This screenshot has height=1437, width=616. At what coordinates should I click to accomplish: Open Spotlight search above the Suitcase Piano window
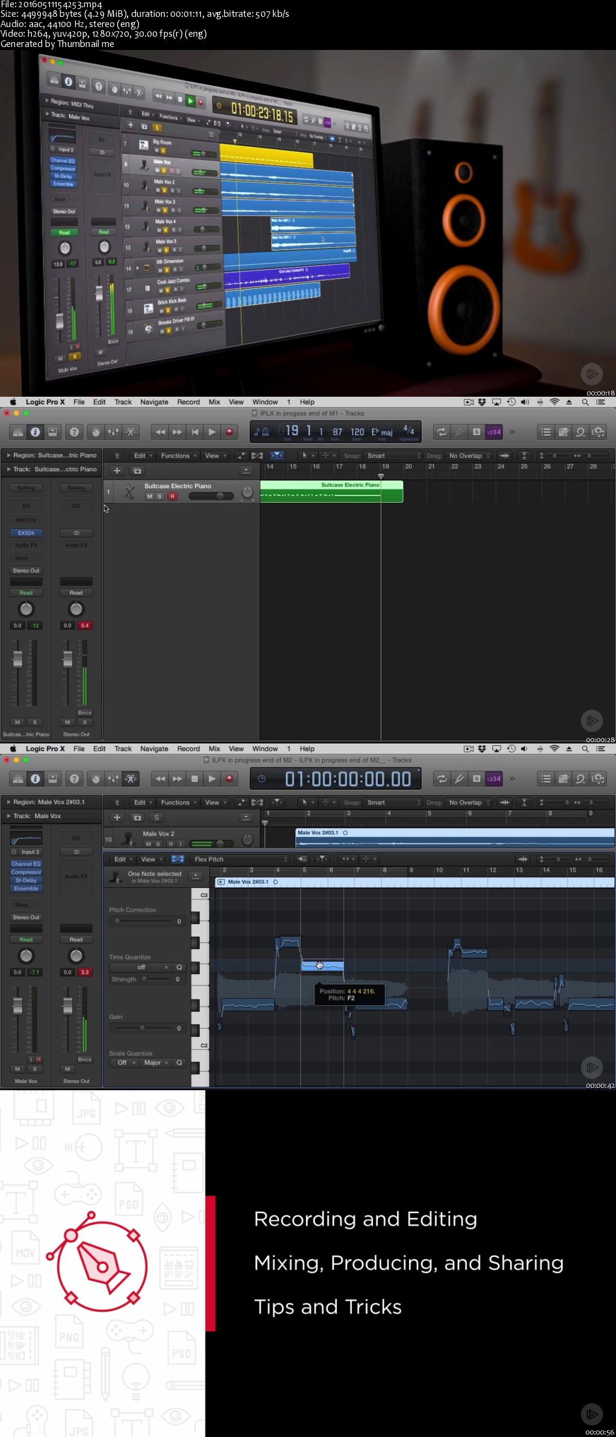(585, 402)
